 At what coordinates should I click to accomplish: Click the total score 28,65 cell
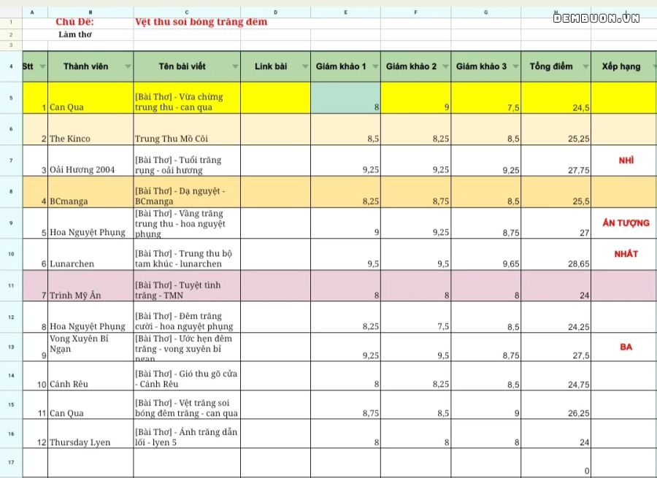(556, 254)
